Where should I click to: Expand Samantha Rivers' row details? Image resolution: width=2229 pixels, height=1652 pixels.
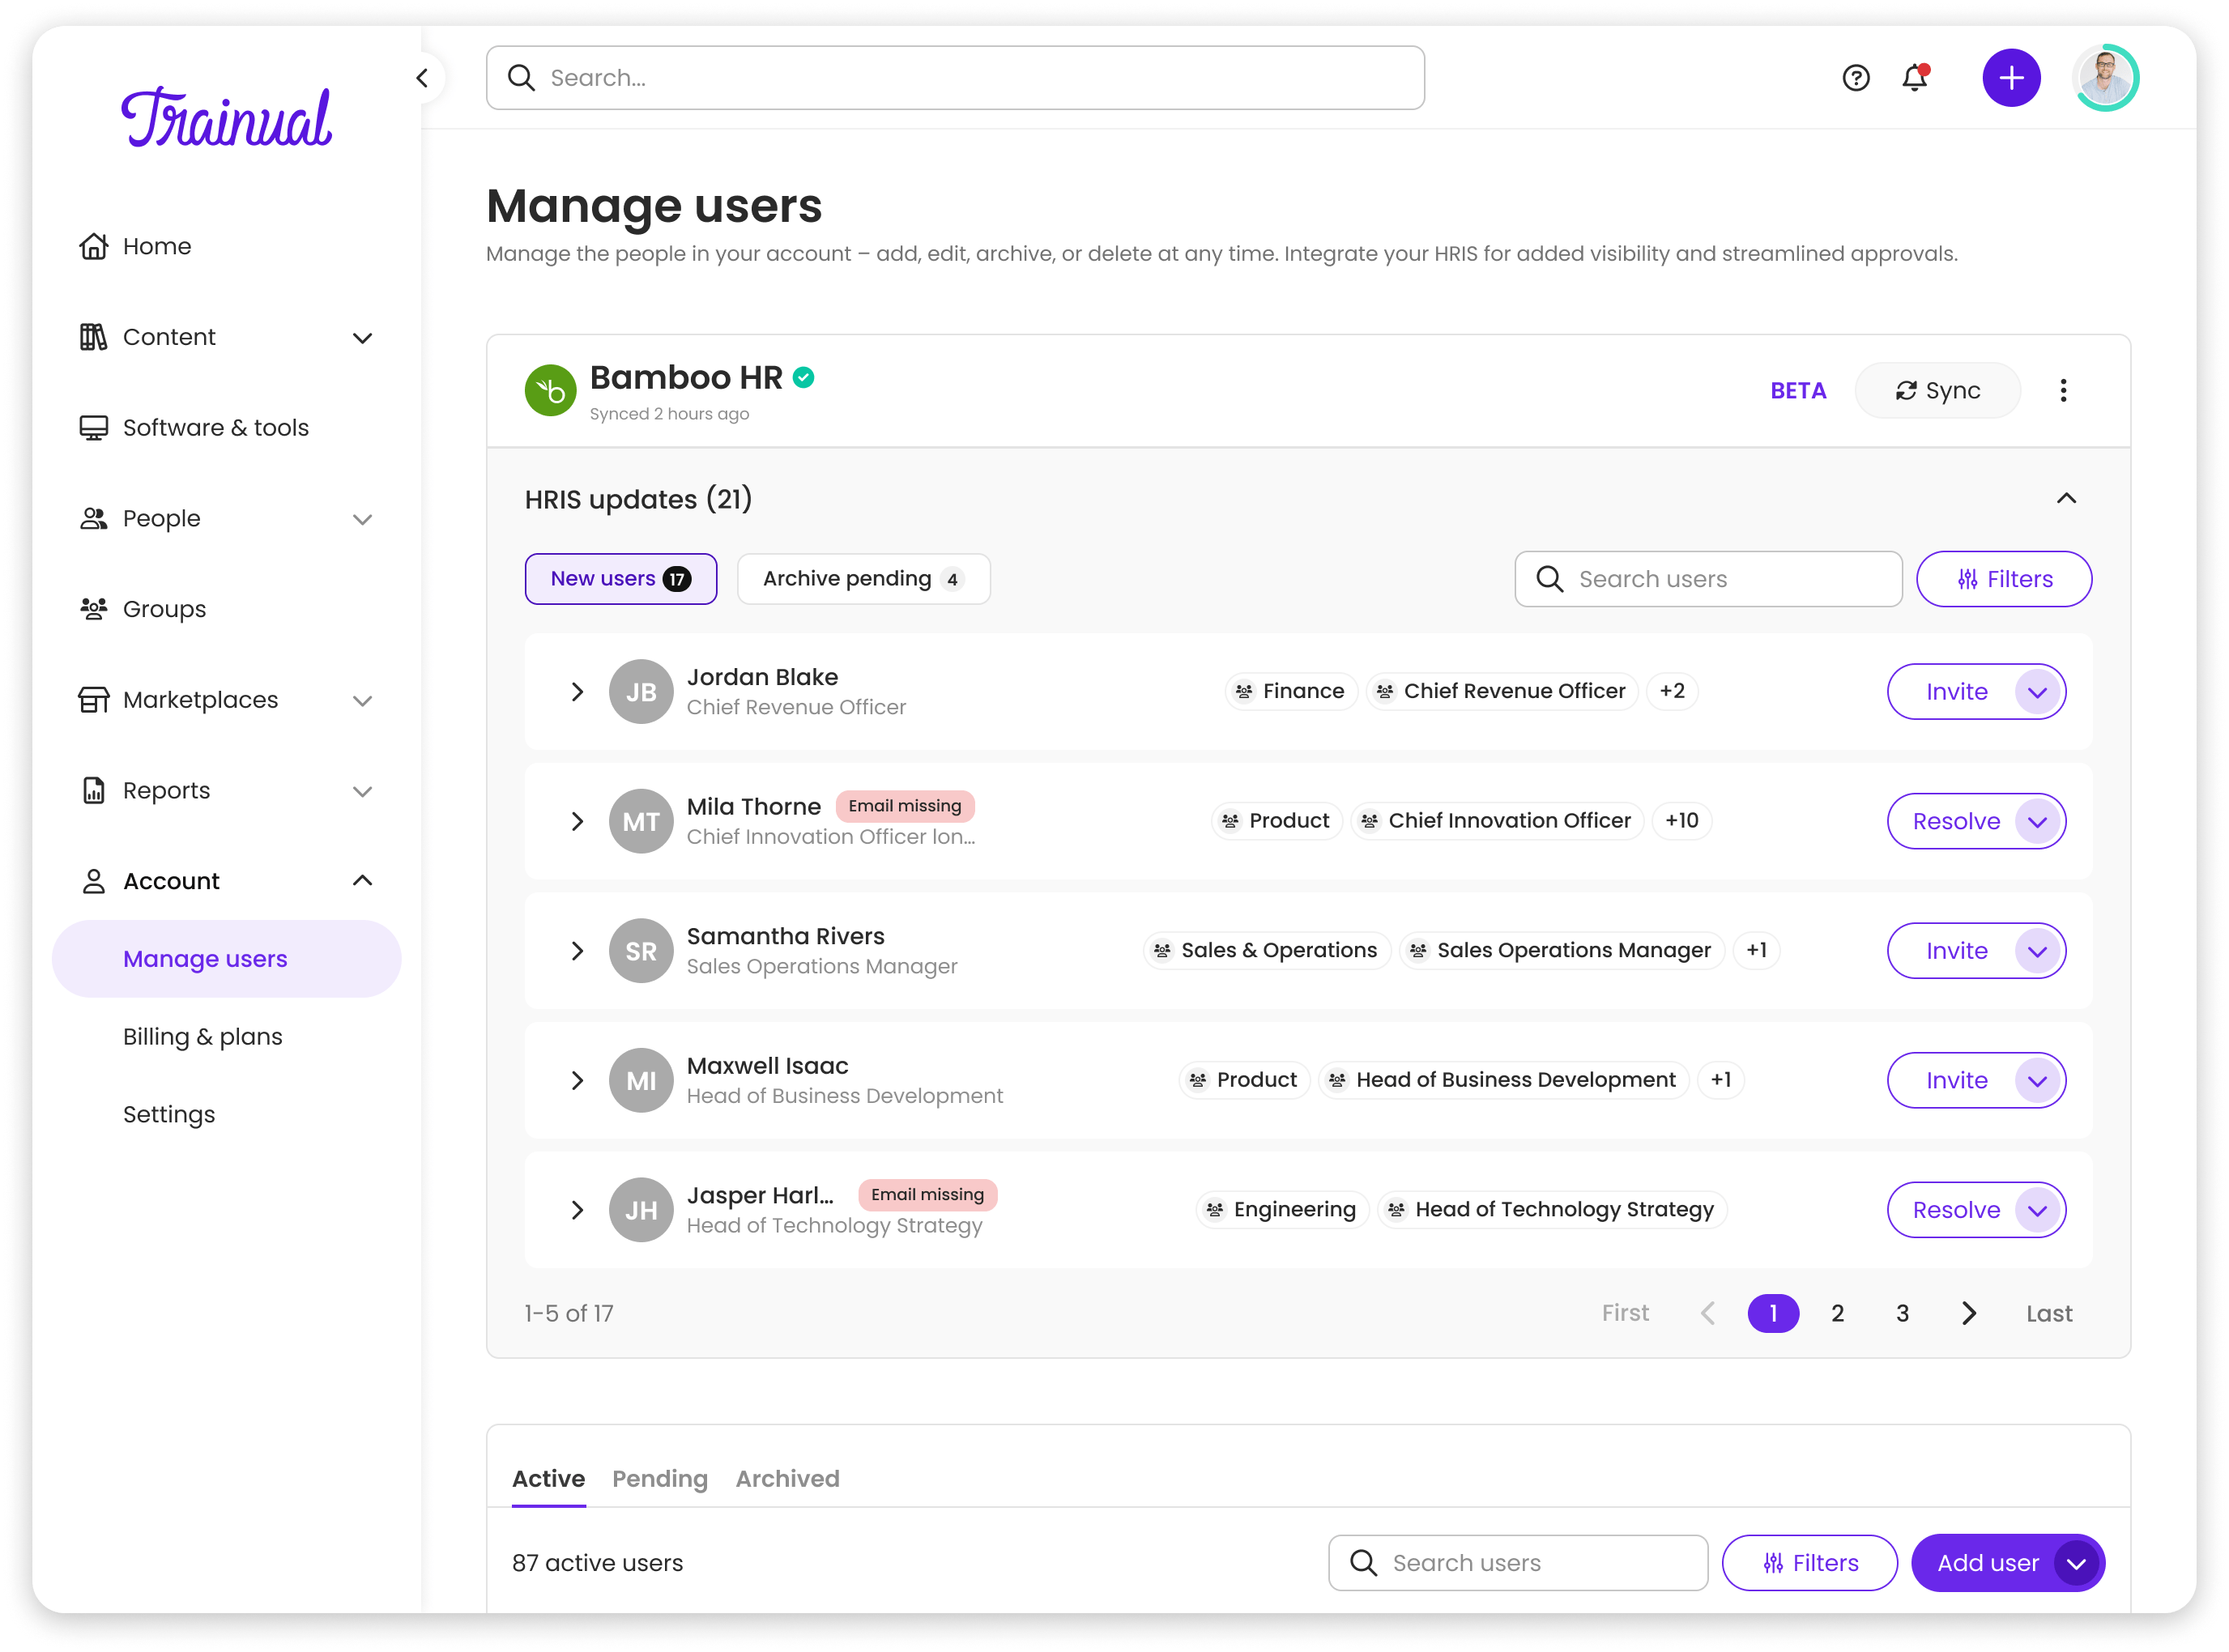tap(577, 951)
